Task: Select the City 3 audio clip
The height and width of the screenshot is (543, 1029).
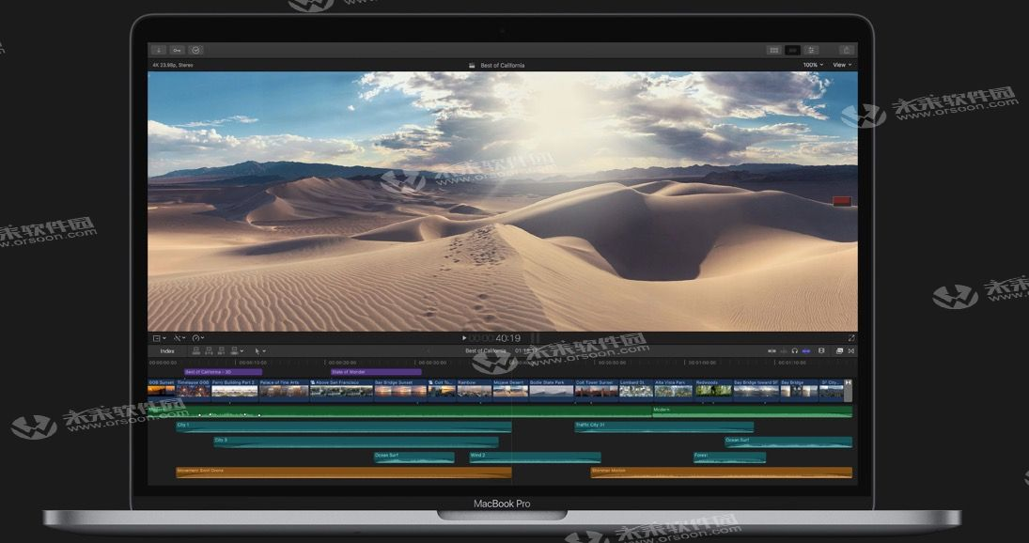Action: [x=356, y=442]
